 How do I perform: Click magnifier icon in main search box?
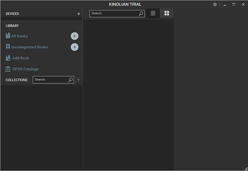[x=141, y=14]
